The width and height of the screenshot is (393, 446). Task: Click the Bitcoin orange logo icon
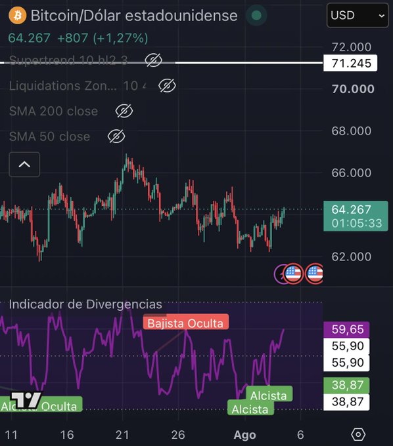17,15
